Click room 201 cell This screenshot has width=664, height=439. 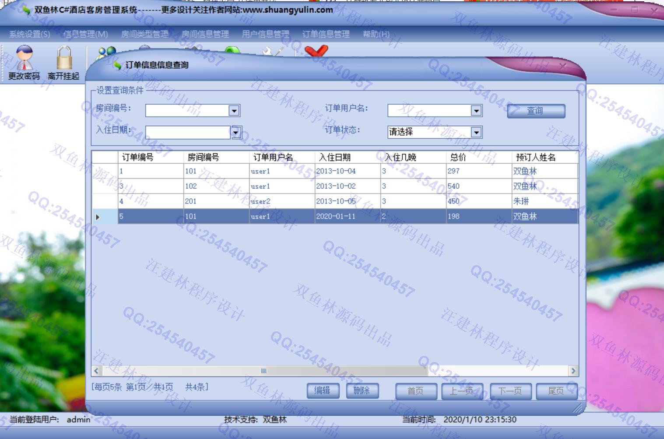(216, 201)
